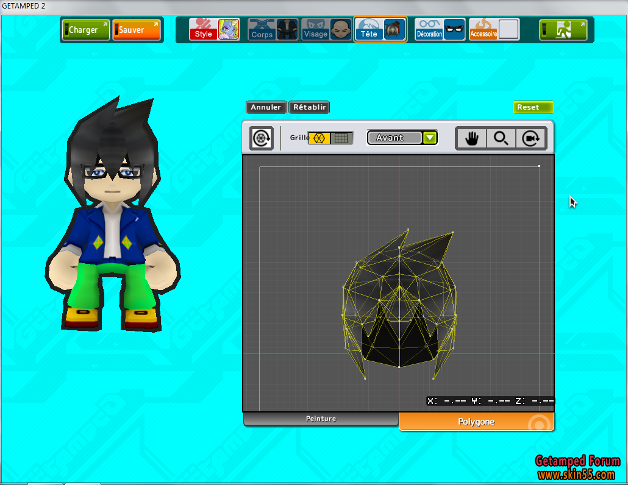Click the green dropdown arrow beside Avant
628x485 pixels.
click(x=430, y=138)
